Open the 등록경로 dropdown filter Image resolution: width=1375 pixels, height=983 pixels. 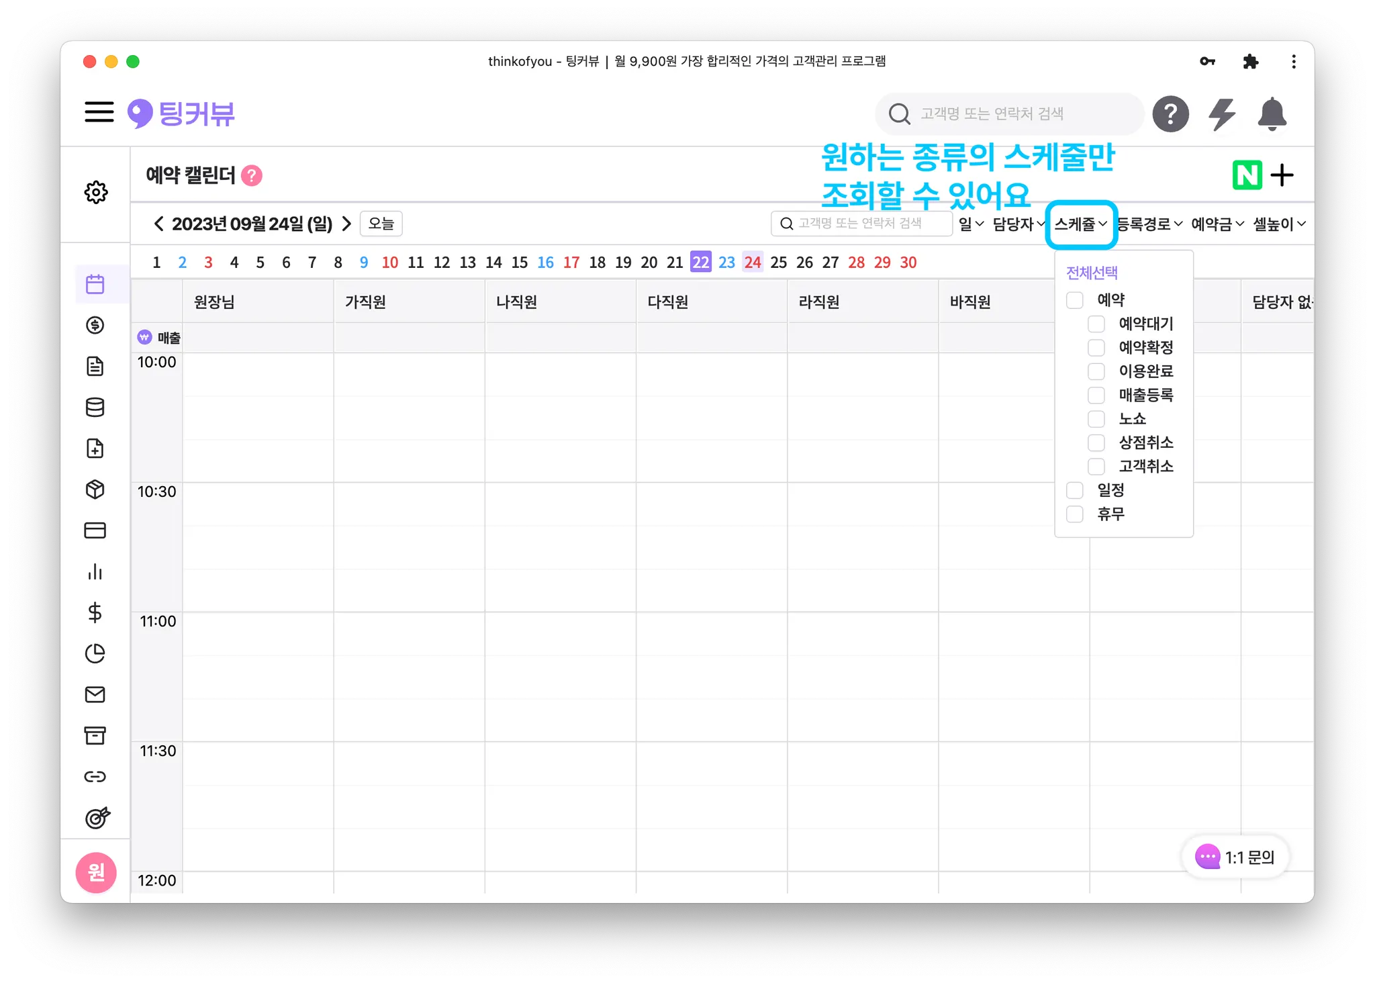(1149, 224)
